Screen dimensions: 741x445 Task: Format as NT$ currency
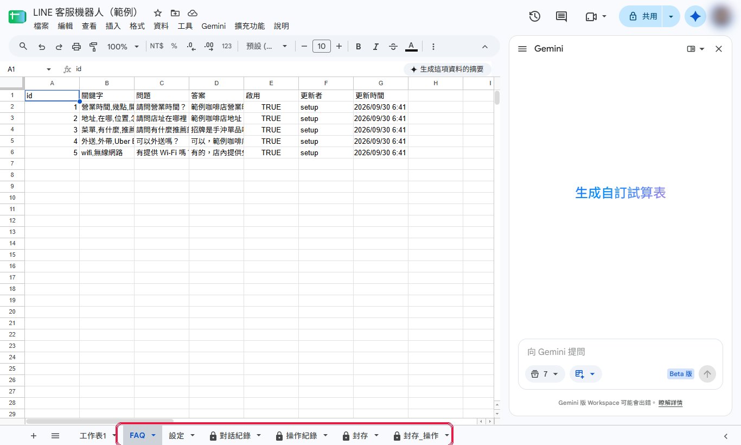tap(157, 46)
